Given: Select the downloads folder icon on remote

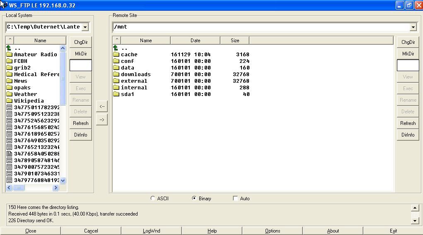Looking at the screenshot, I should click(x=116, y=74).
